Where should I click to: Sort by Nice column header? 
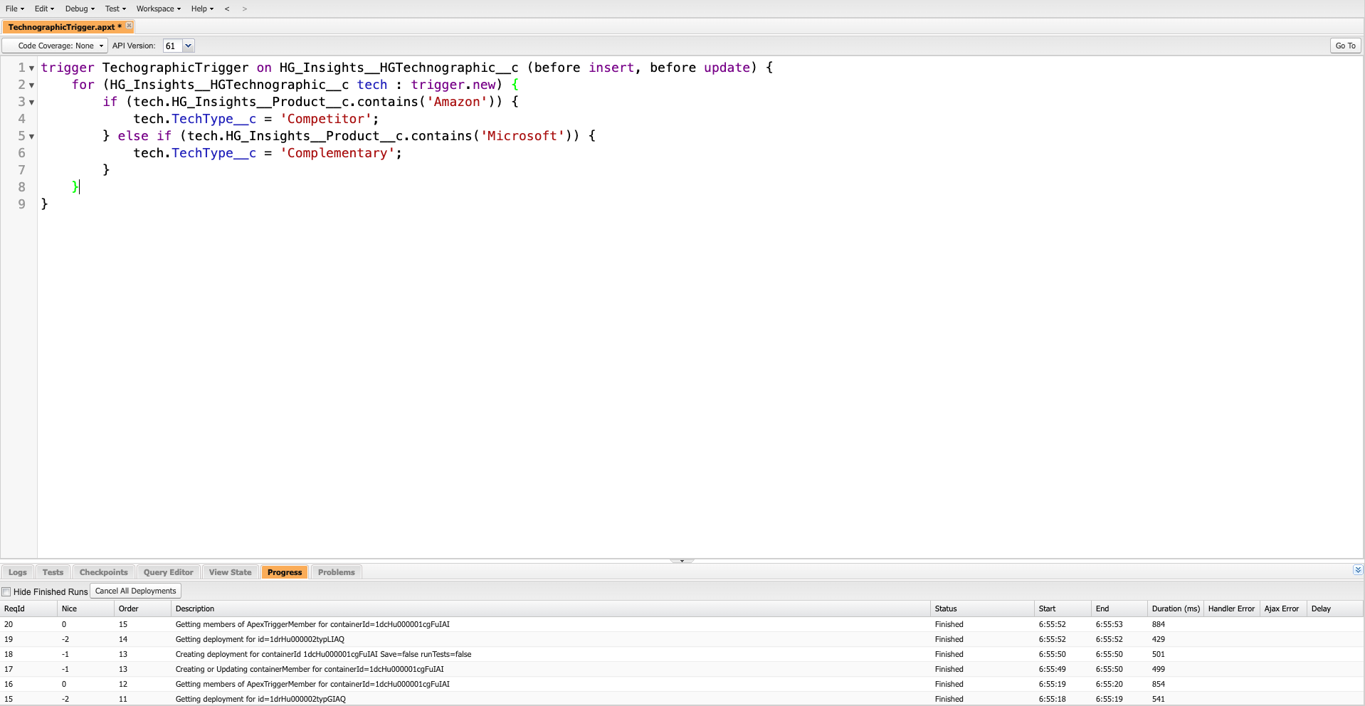pos(85,608)
